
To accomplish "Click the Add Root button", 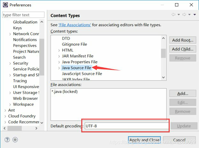I will click(183, 40).
